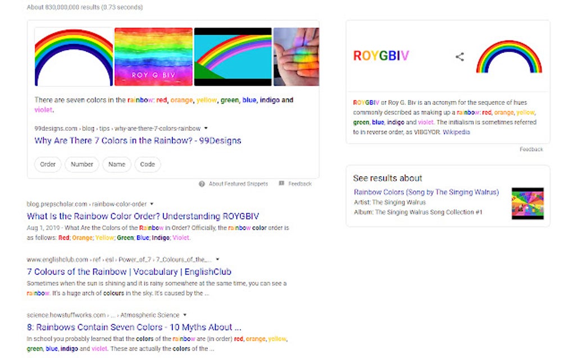
Task: Select the Number filter chip
Action: coord(82,164)
